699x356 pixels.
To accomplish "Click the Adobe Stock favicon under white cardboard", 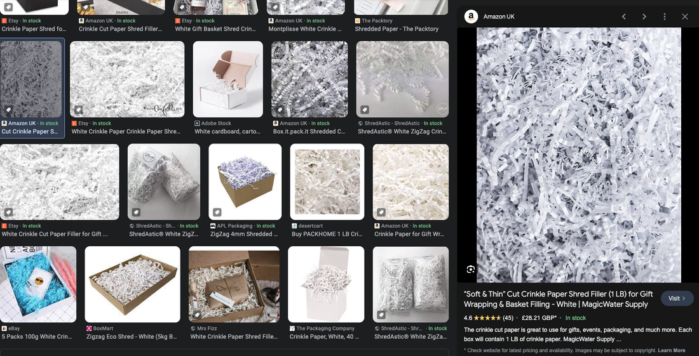I will (197, 123).
